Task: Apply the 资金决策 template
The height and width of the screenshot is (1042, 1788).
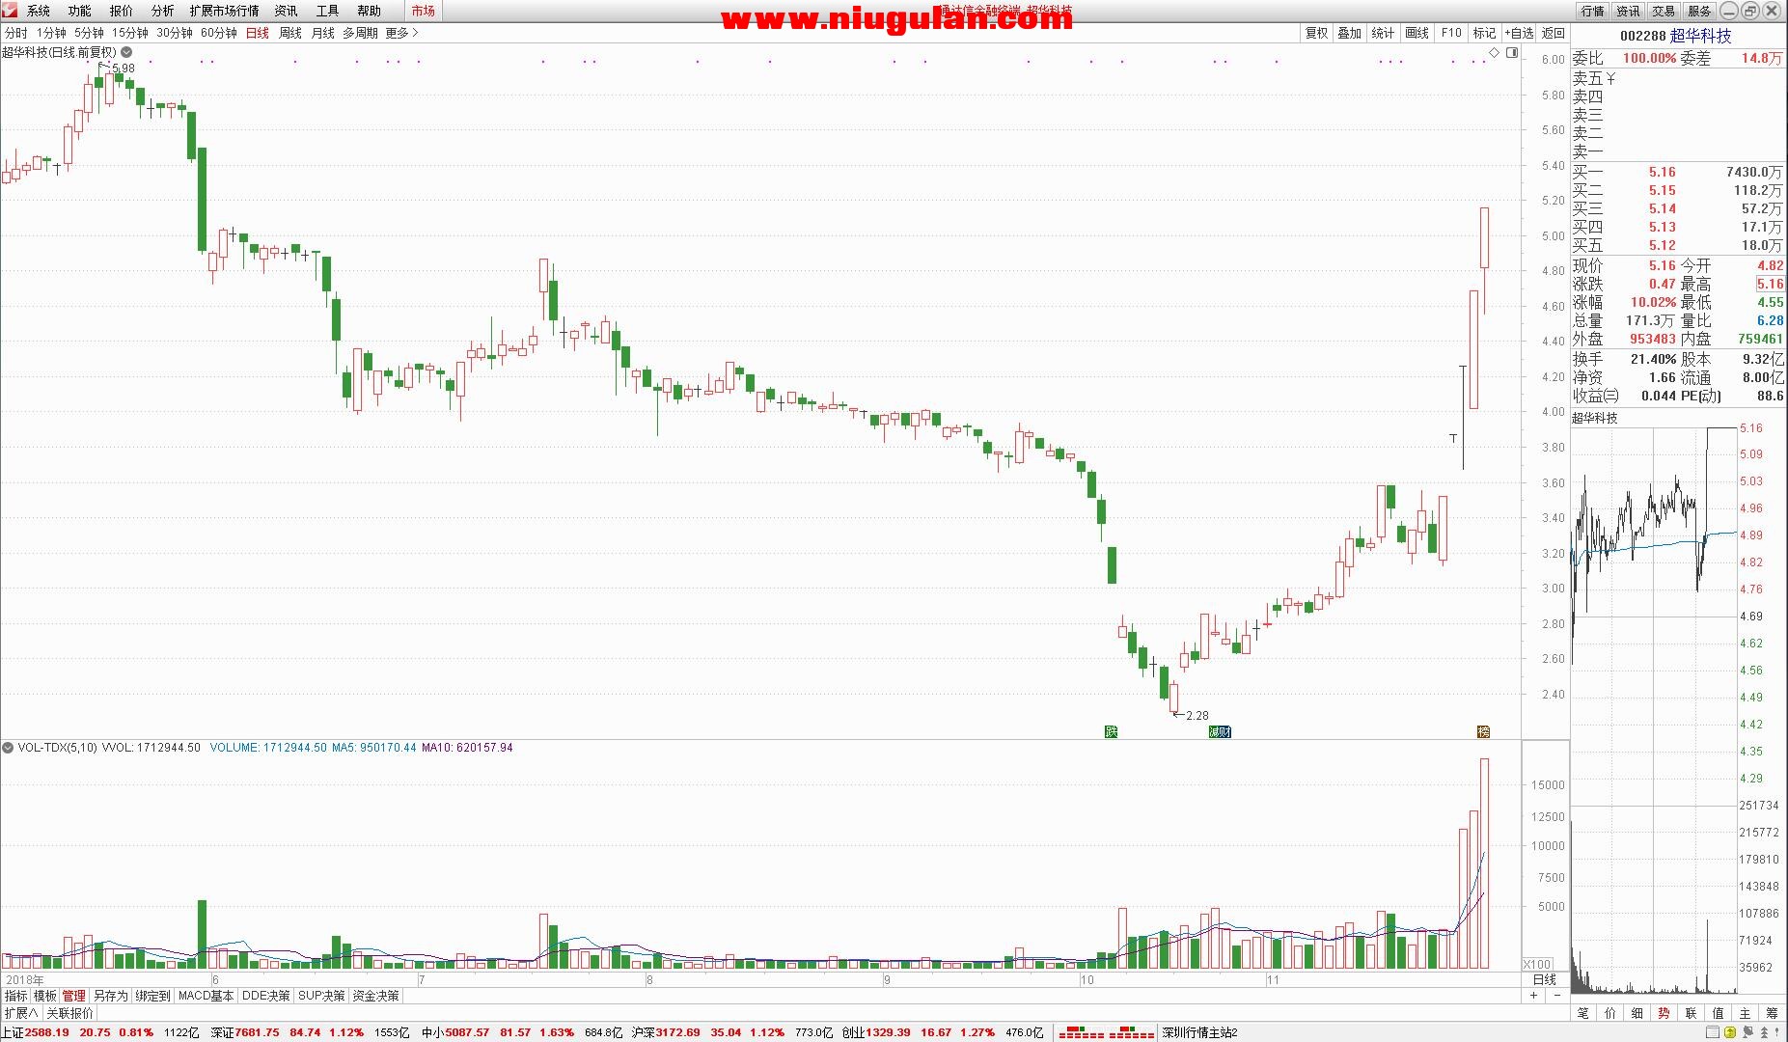Action: (x=375, y=996)
